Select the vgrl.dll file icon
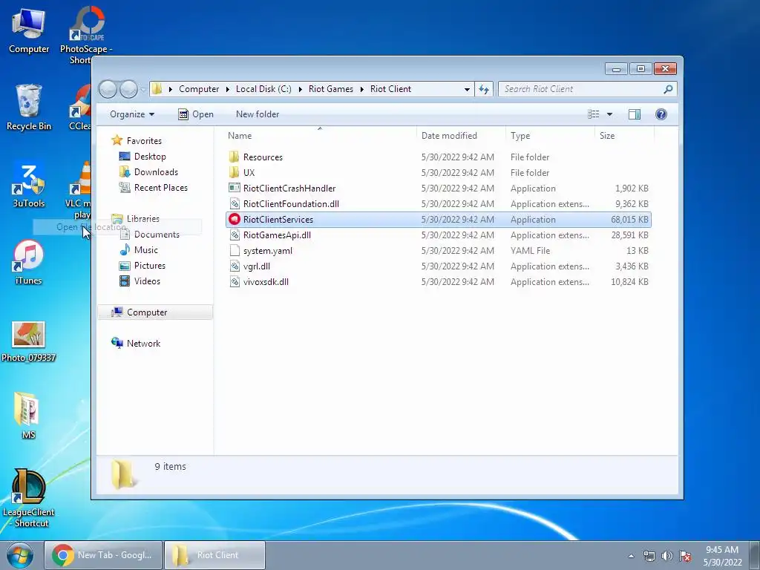The image size is (760, 570). point(235,266)
